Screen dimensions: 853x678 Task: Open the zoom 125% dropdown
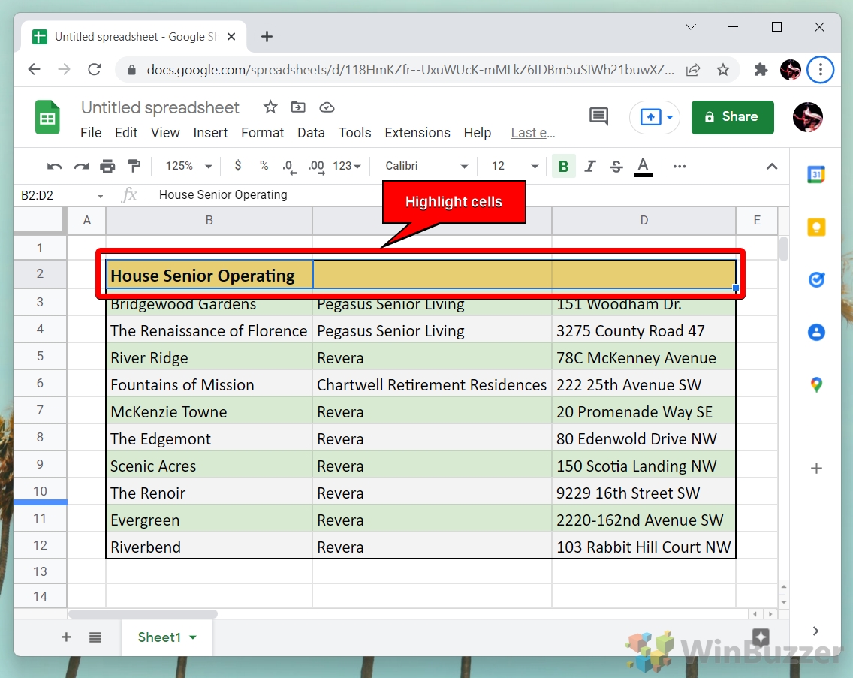188,166
